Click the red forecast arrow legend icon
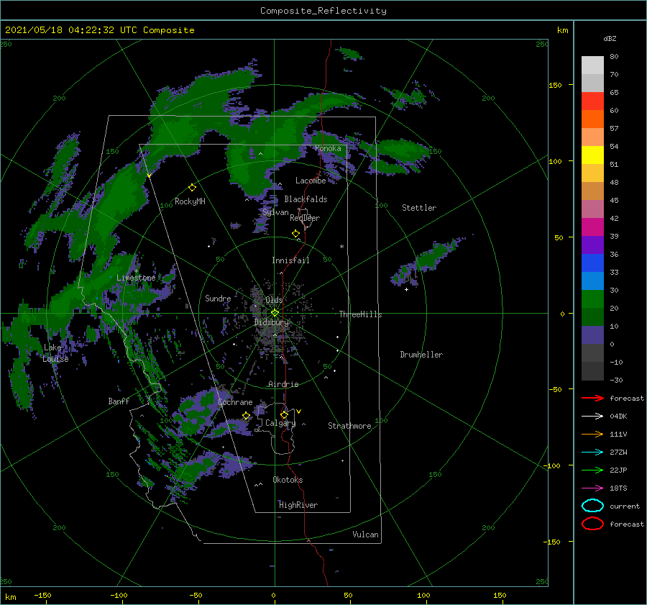The height and width of the screenshot is (605, 647). [x=592, y=398]
